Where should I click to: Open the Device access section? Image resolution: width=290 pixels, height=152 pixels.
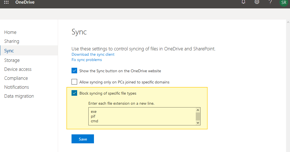click(x=18, y=69)
